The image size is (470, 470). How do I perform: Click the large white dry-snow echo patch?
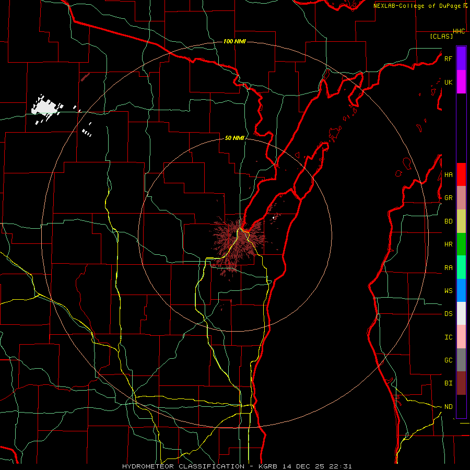point(46,107)
